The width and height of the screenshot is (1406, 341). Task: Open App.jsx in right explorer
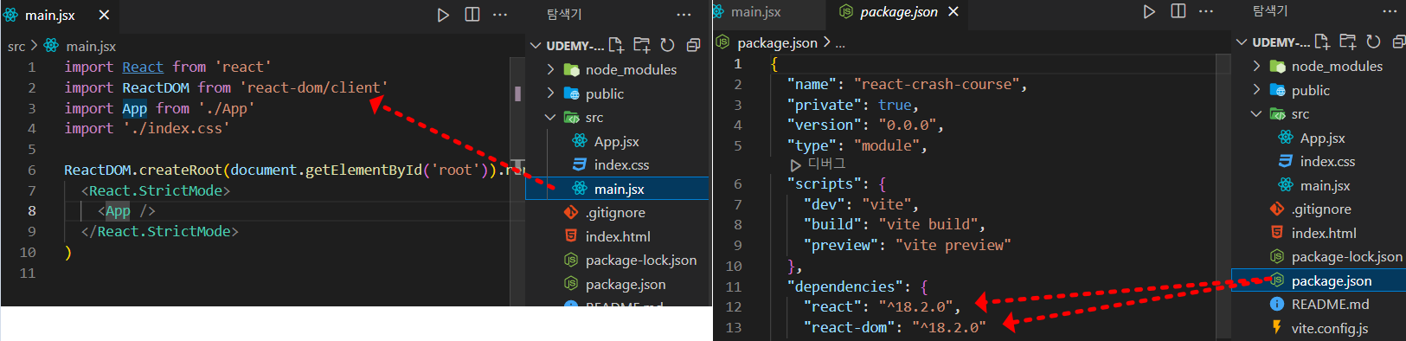click(1319, 138)
